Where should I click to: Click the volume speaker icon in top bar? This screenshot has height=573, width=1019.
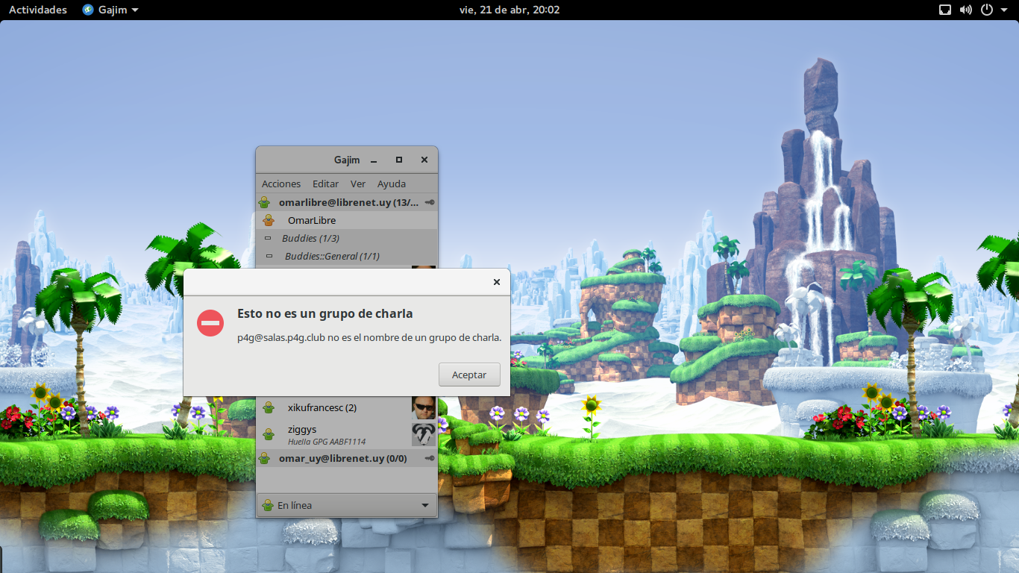[966, 10]
